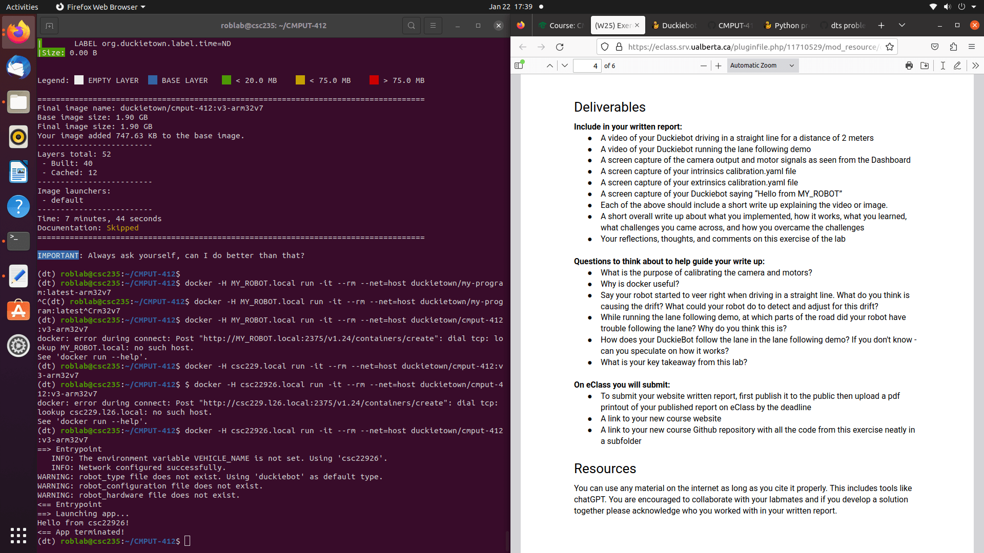
Task: Bookmark this page with the star
Action: pyautogui.click(x=890, y=47)
